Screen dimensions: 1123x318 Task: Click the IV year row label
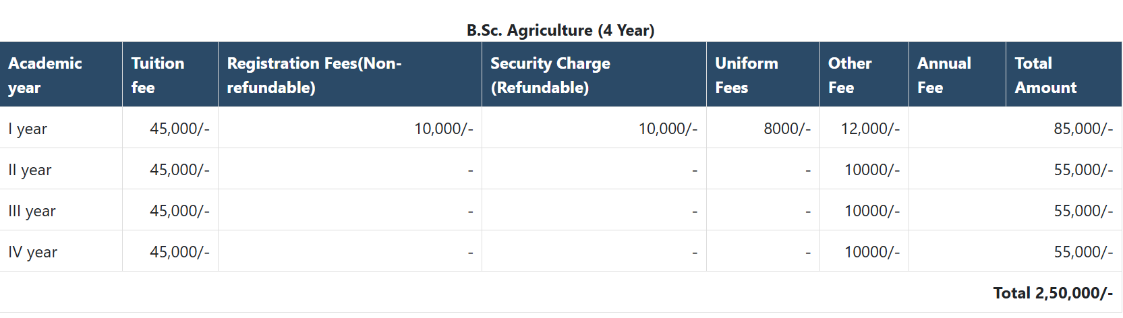point(32,252)
